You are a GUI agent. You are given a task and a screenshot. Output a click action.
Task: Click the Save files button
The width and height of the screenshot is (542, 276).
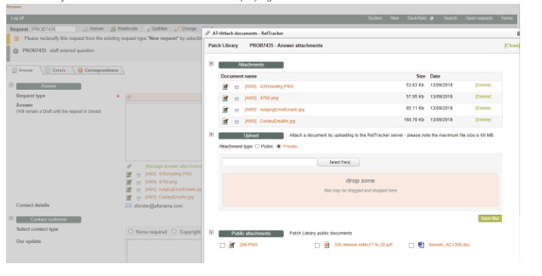click(x=490, y=219)
